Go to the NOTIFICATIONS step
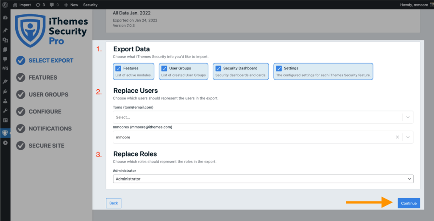 [x=50, y=129]
